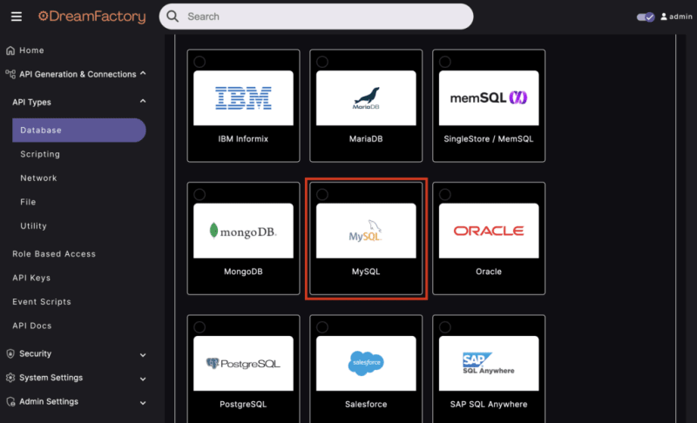Image resolution: width=697 pixels, height=423 pixels.
Task: Collapse API Generation & Connections chevron
Action: [143, 73]
